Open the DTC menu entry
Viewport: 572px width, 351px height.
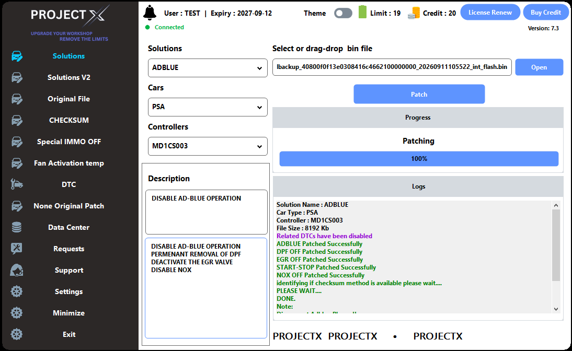tap(68, 184)
